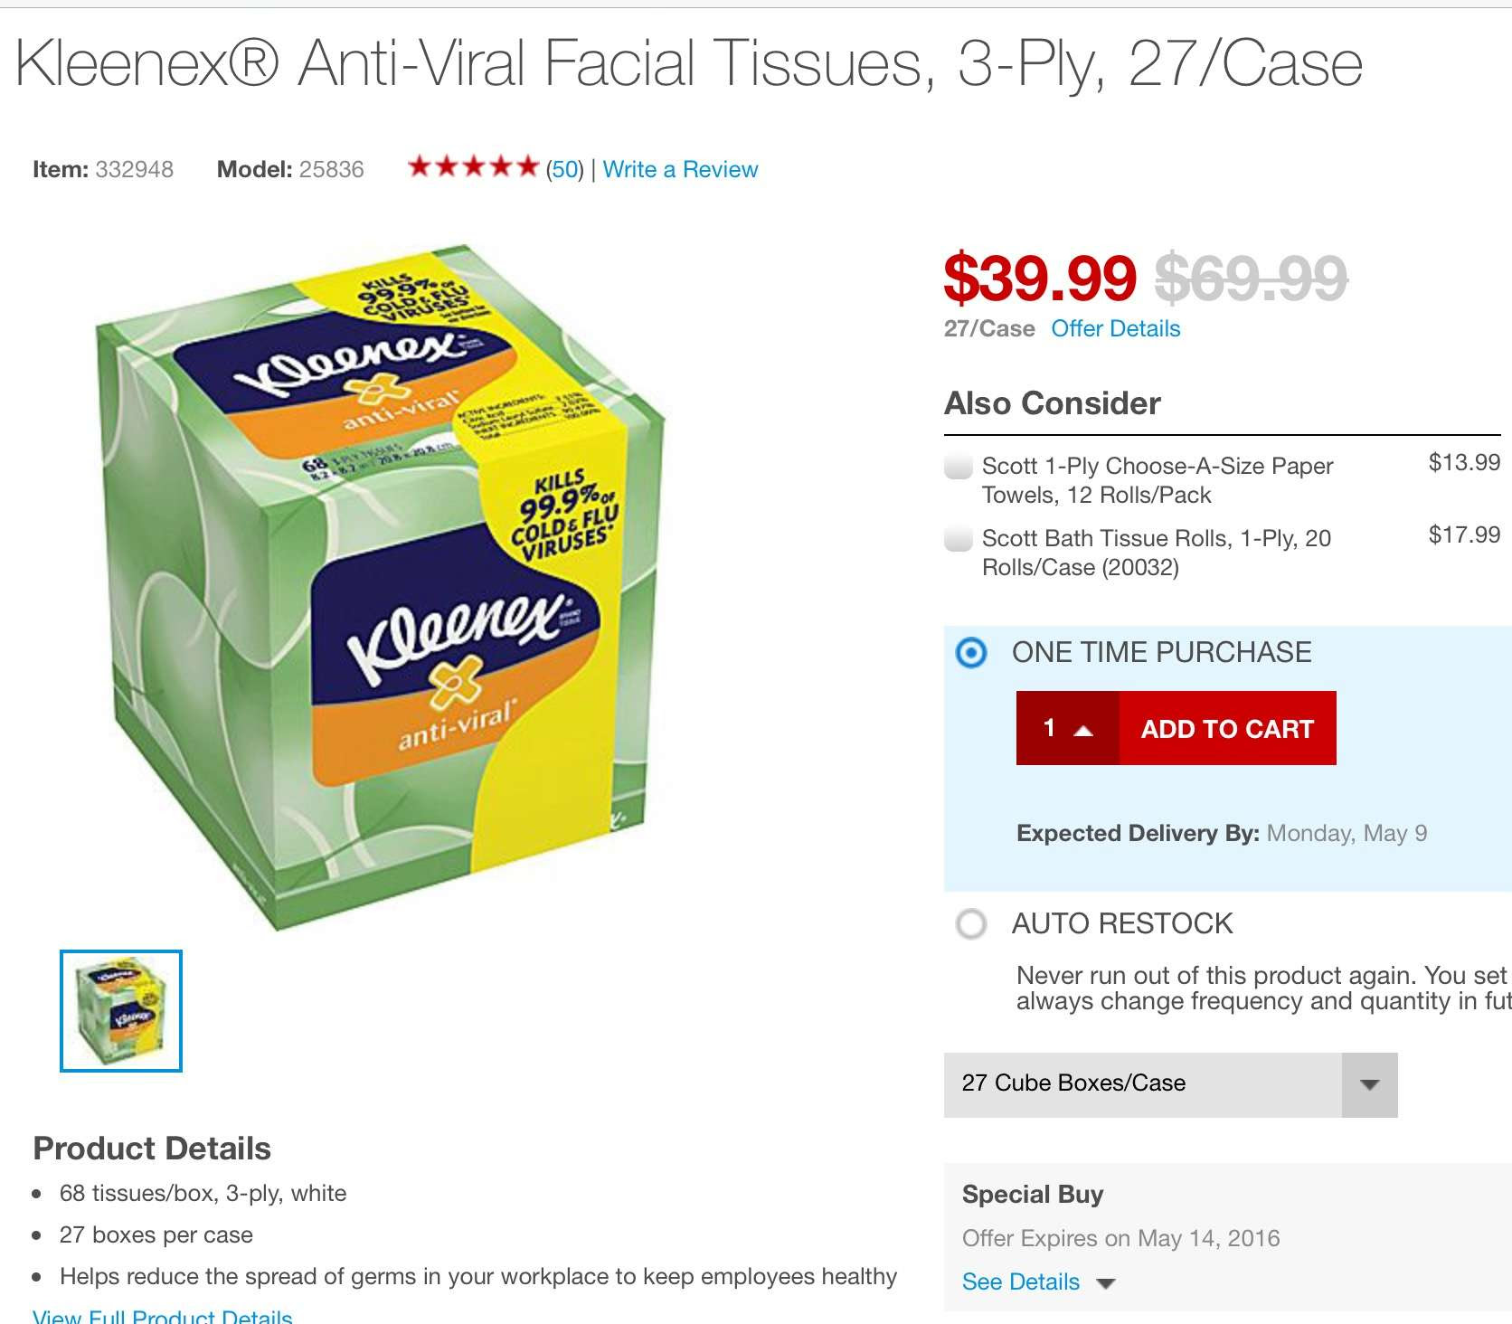Click the five-star rating icons

(473, 167)
